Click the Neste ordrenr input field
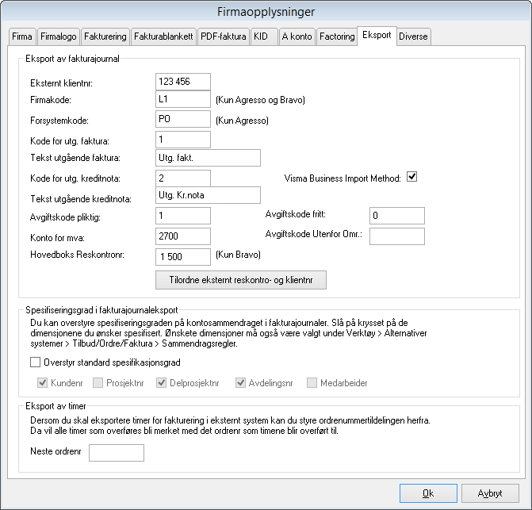 117,453
